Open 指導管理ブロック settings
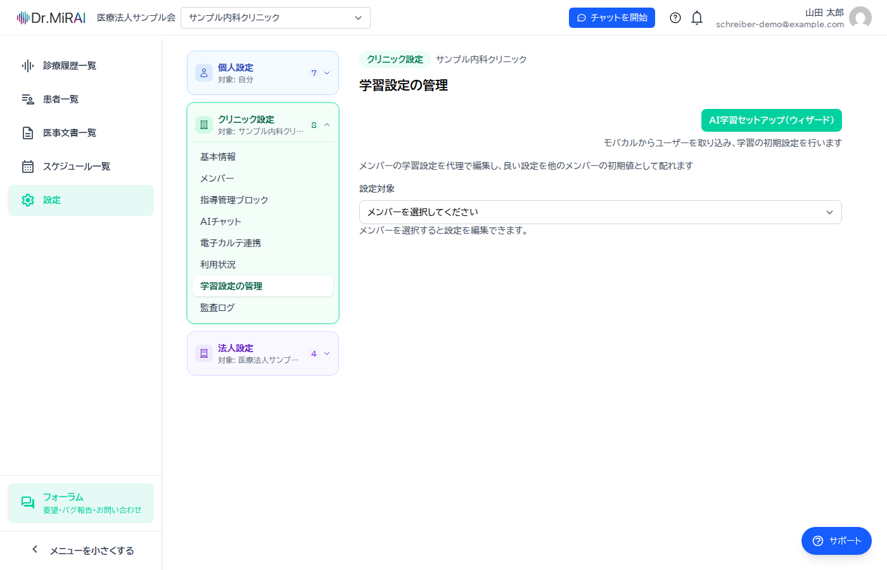This screenshot has width=887, height=570. coord(263,200)
